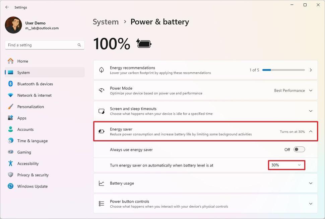Click the Energy saver leaf battery icon

tap(102, 131)
